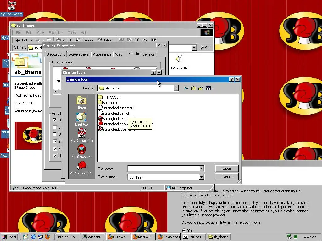Screen dimensions: 322x241
Task: Select strongbaddocuments icon file
Action: 116,129
